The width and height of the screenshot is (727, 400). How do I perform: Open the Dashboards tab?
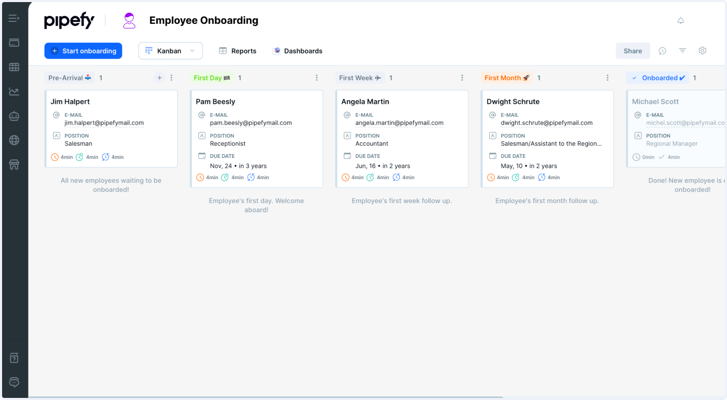pos(298,51)
